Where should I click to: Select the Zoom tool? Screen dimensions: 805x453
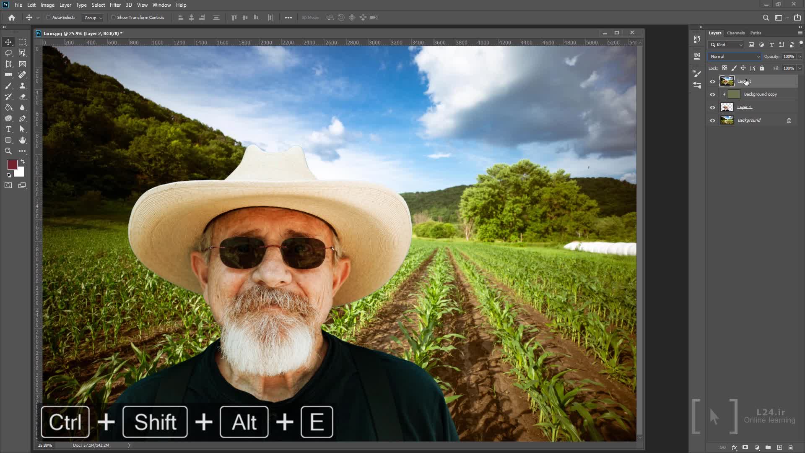(8, 151)
